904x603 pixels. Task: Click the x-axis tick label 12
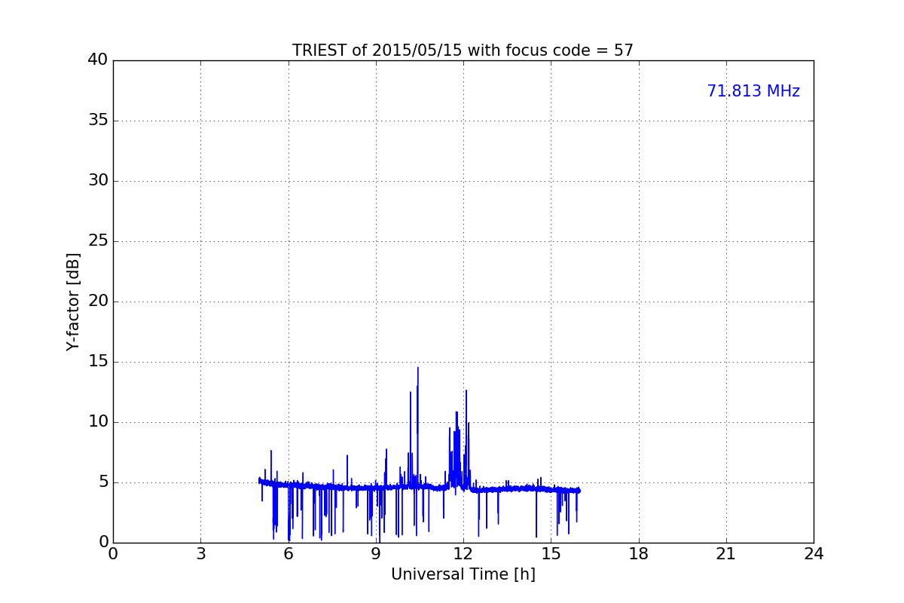pyautogui.click(x=463, y=554)
